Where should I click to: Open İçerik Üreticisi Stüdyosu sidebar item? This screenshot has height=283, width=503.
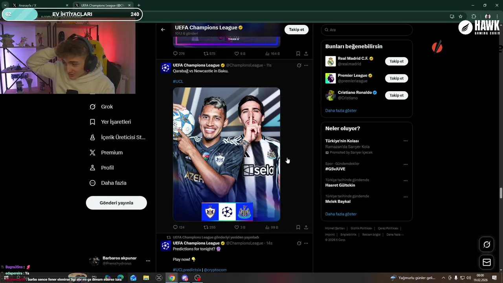pos(117,137)
